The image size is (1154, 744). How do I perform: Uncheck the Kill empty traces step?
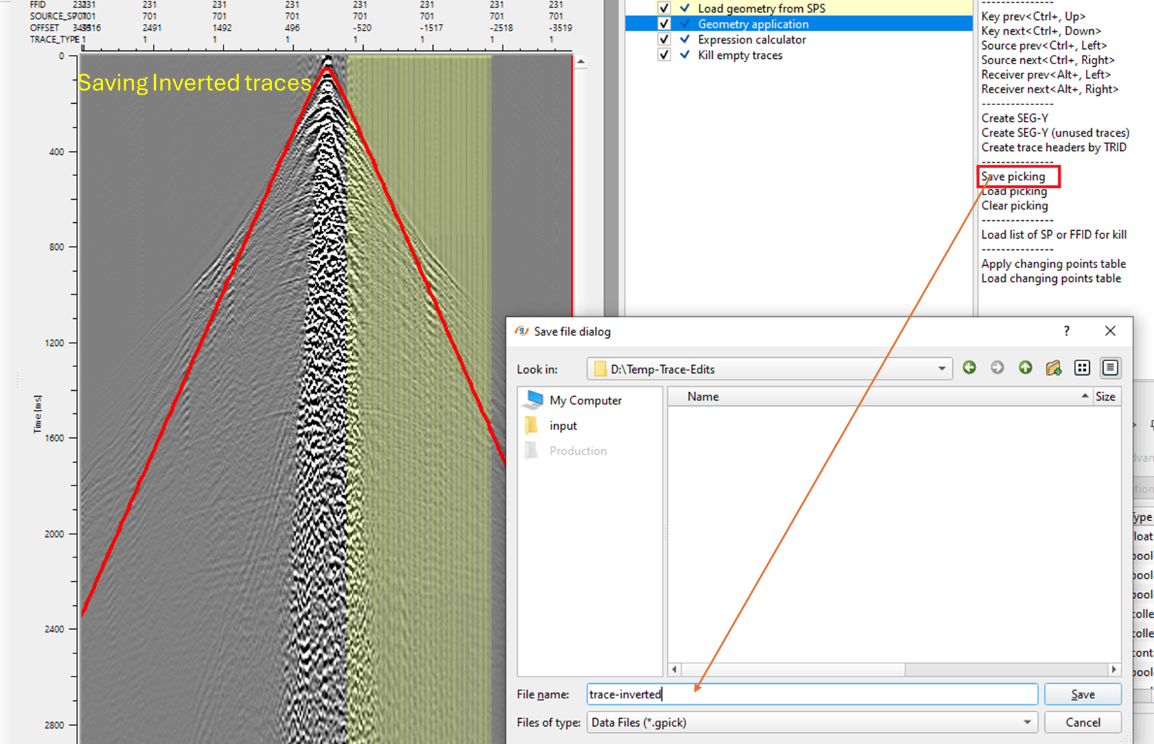coord(664,55)
